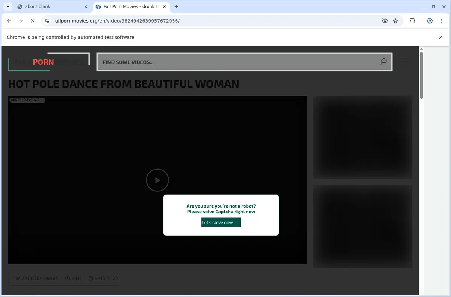The width and height of the screenshot is (451, 297).
Task: Open the second sidebar thumbnail
Action: click(363, 226)
